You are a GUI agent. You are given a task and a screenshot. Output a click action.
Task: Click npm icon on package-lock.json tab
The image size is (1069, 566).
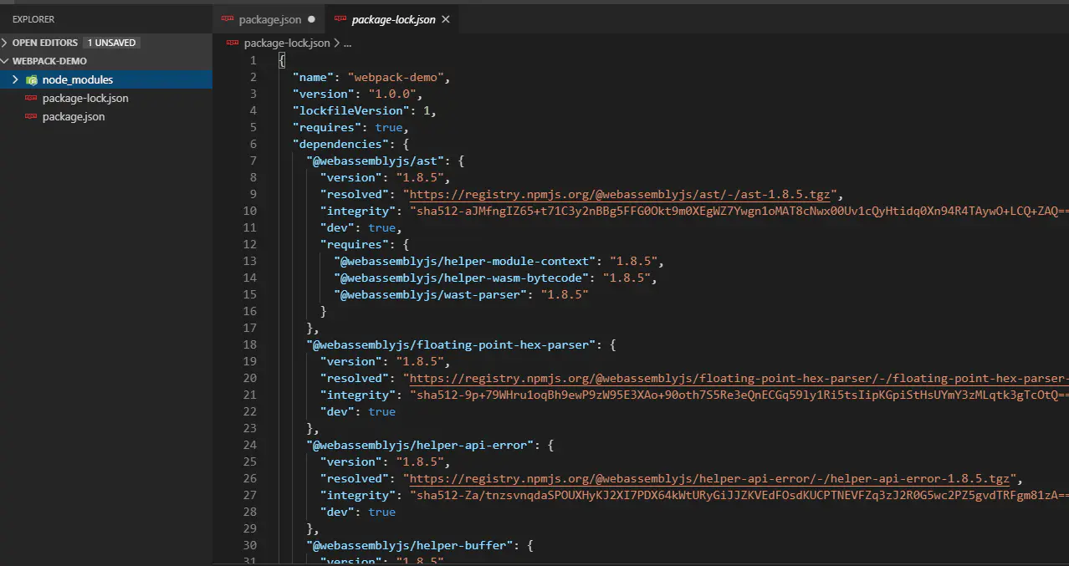340,18
